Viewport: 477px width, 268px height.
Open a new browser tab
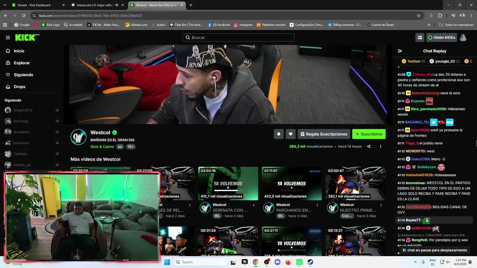191,5
